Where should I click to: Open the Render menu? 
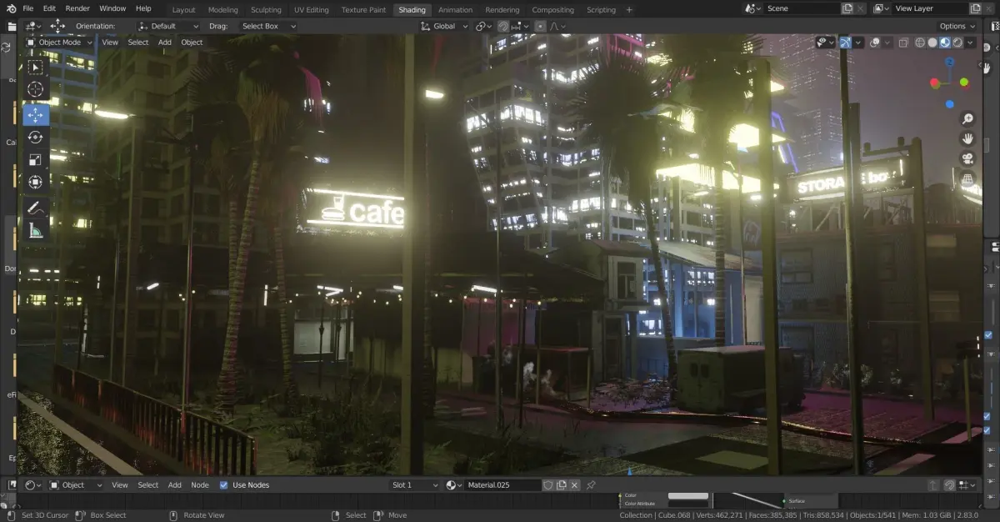coord(77,8)
